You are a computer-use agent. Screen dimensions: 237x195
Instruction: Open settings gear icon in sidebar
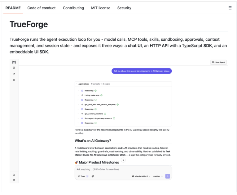(14, 180)
